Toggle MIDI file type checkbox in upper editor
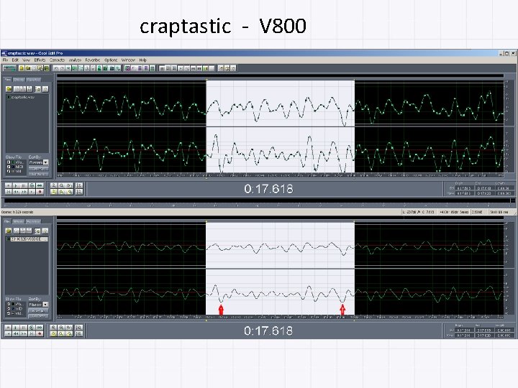 coord(9,167)
